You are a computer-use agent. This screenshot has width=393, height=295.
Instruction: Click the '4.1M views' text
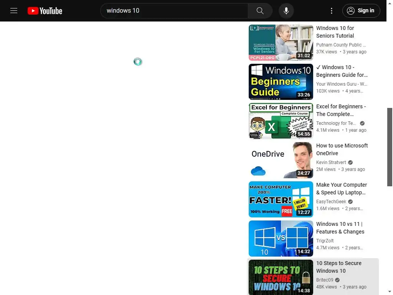point(328,130)
